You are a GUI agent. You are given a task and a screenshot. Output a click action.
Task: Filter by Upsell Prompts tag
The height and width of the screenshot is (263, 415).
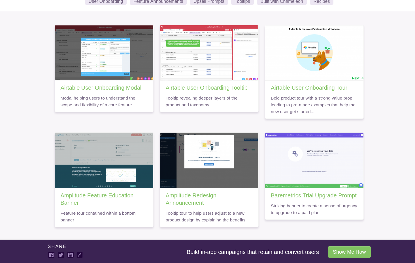coord(209,2)
